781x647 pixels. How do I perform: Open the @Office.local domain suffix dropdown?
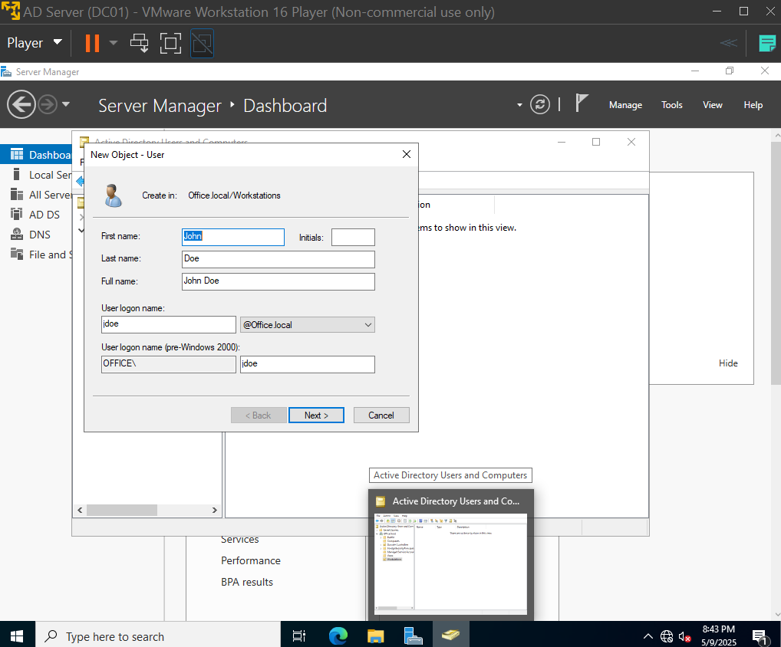308,325
